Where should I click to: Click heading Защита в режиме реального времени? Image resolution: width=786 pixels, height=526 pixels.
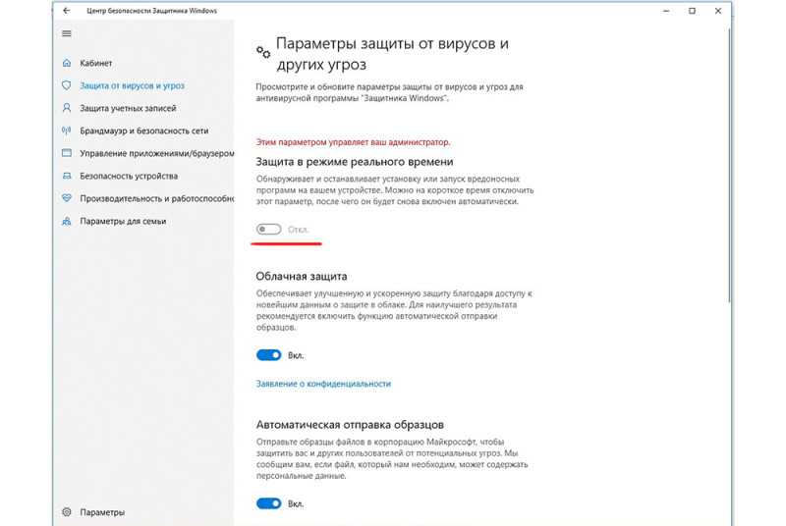[355, 162]
